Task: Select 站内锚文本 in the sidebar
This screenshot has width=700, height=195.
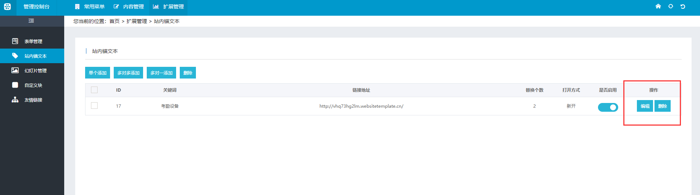Action: click(32, 56)
